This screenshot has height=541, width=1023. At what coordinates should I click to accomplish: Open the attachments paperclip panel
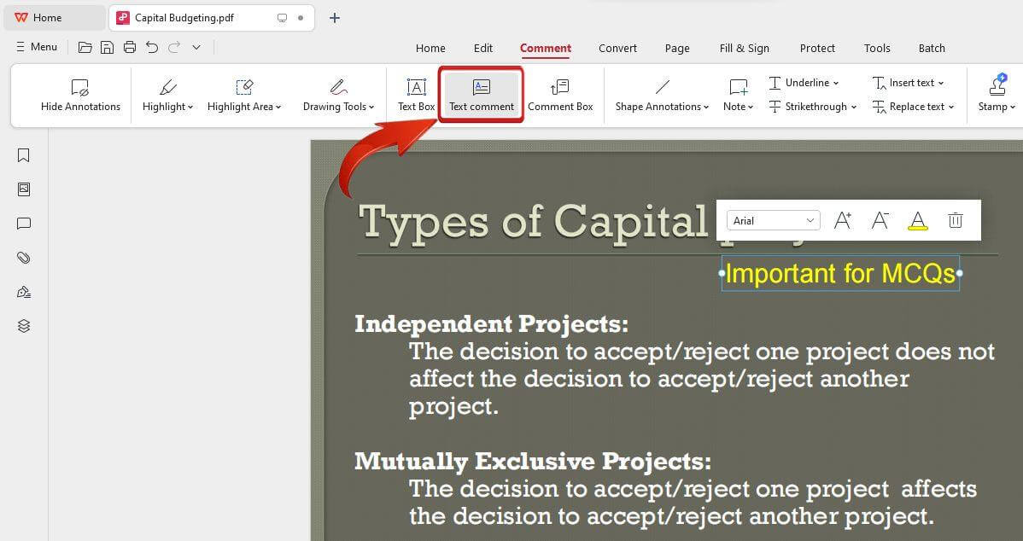(x=24, y=258)
